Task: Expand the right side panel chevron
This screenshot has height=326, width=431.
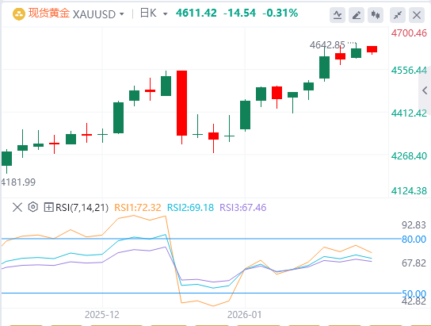Action: coord(425,90)
